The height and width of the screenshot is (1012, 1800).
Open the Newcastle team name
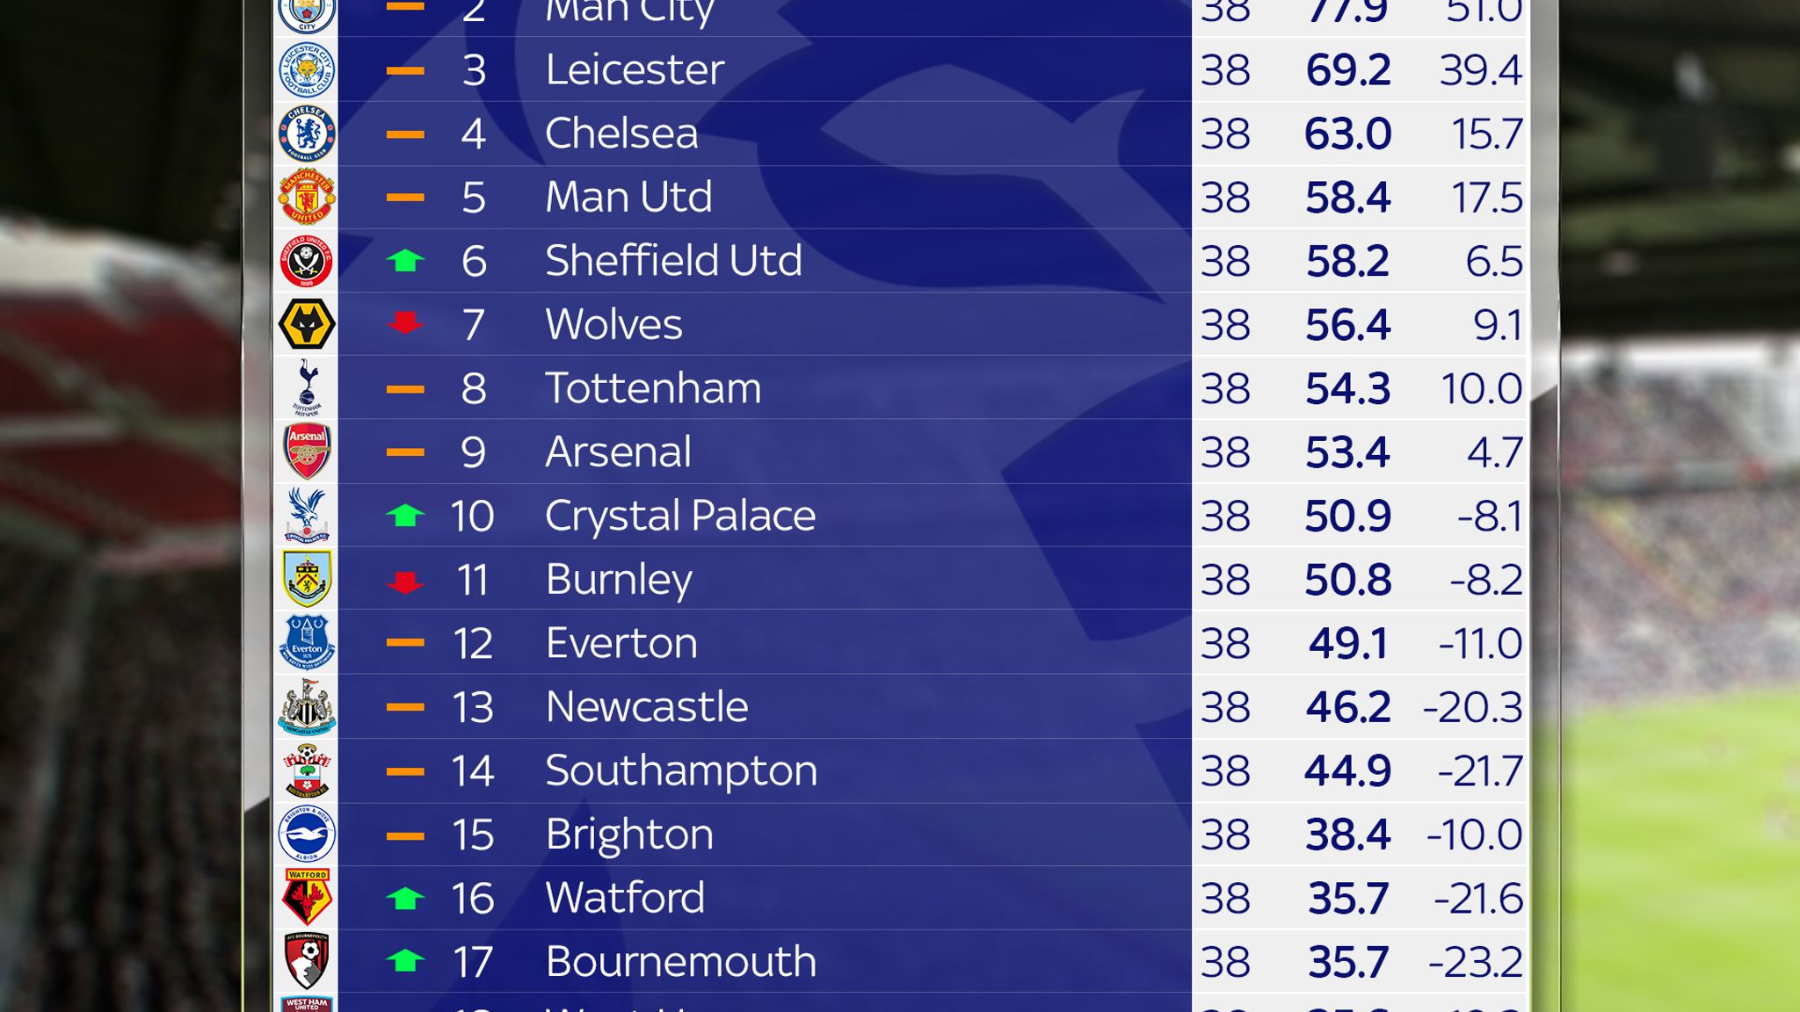(x=646, y=707)
